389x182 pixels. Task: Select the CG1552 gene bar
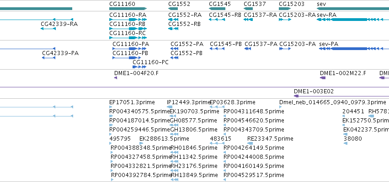[173, 9]
